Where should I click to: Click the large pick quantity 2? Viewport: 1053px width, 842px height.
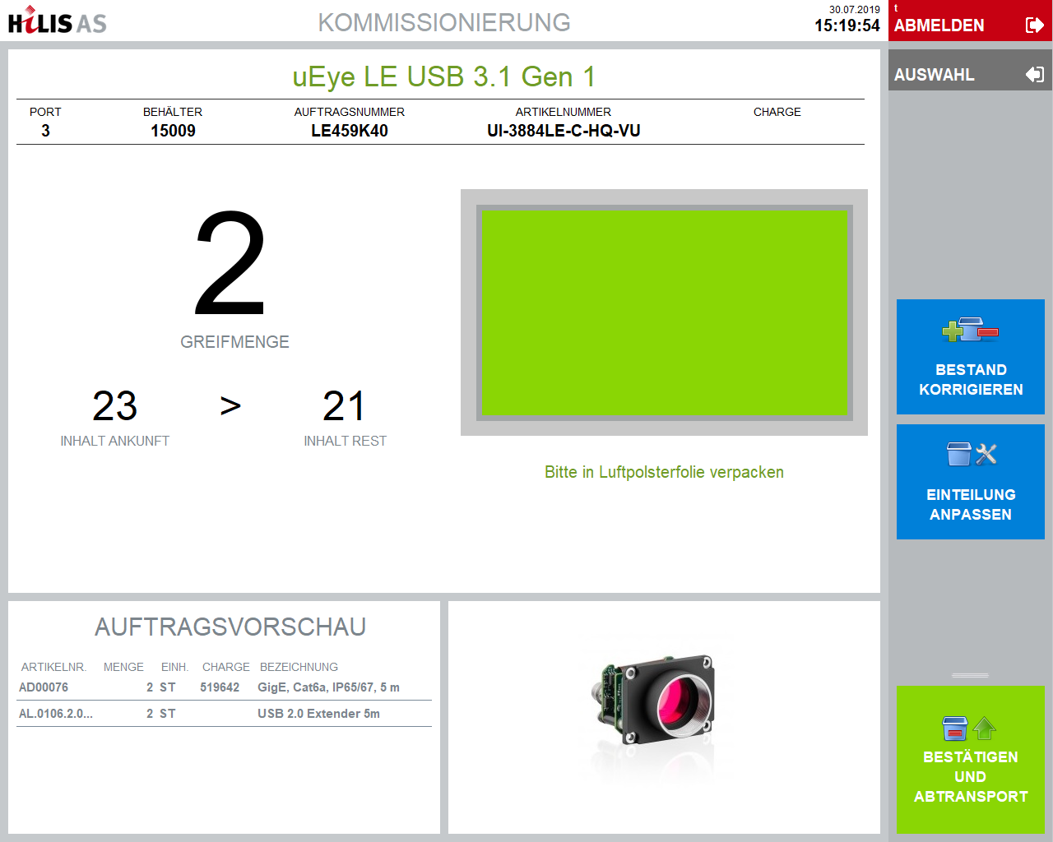tap(230, 263)
